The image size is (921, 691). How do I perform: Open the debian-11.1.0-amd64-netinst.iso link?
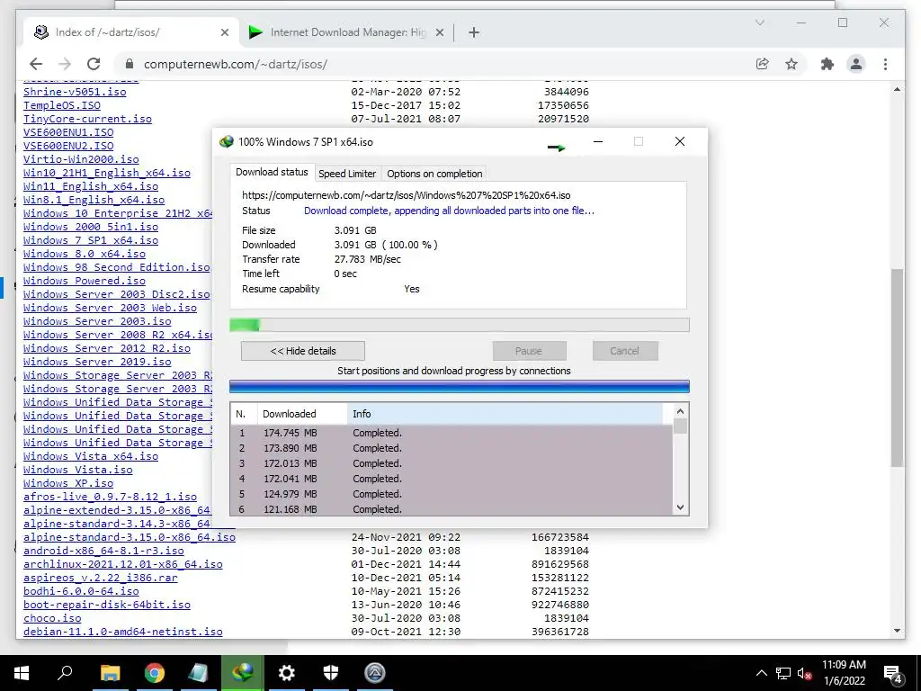(122, 632)
